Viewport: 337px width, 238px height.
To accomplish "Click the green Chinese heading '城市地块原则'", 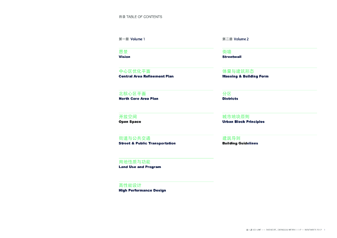I will [x=236, y=117].
